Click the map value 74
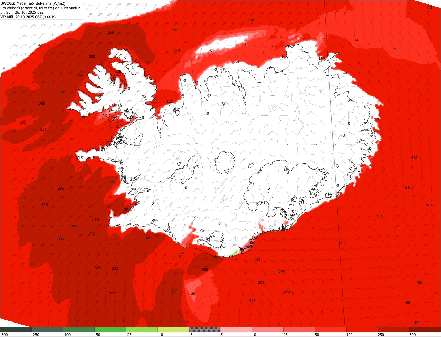The width and height of the screenshot is (441, 337). click(356, 40)
